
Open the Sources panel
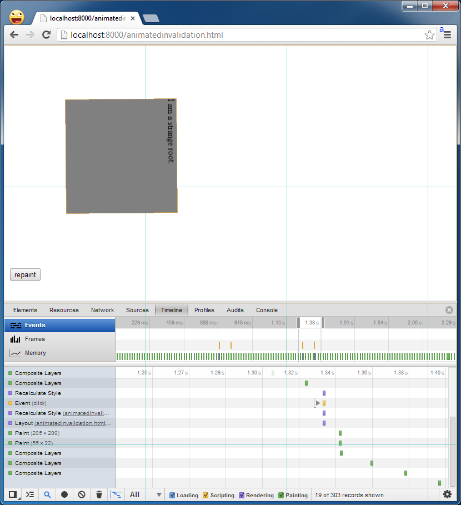(137, 310)
